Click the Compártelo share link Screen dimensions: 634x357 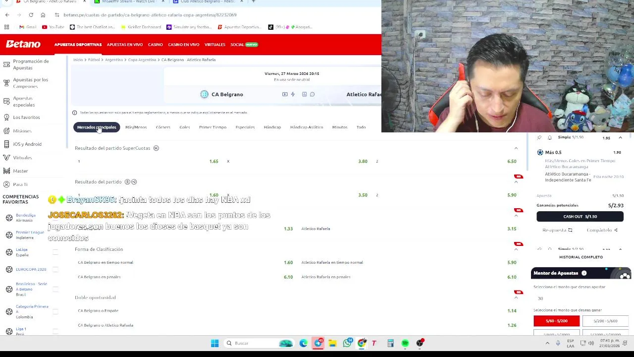602,230
